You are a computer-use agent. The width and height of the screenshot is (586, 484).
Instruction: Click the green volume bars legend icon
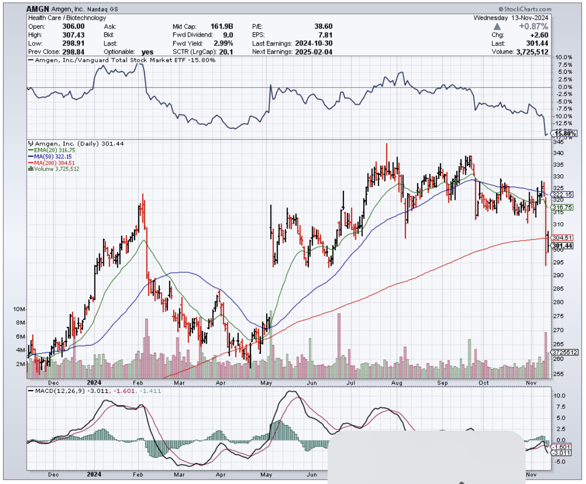point(30,169)
